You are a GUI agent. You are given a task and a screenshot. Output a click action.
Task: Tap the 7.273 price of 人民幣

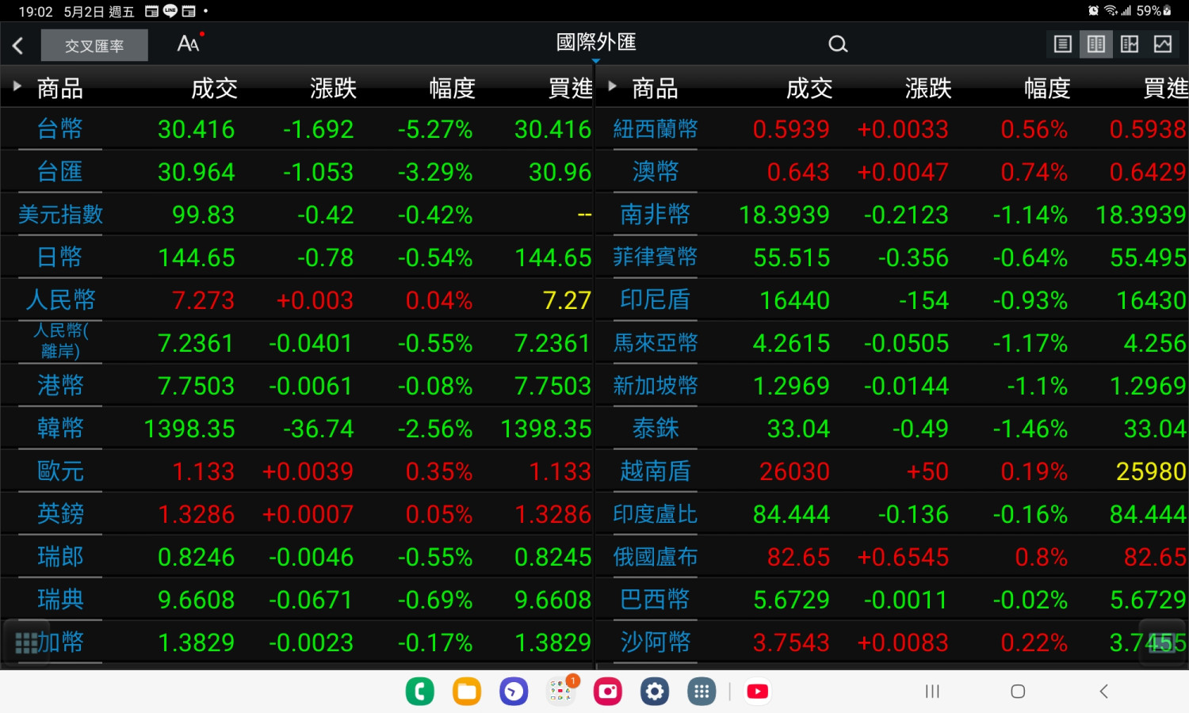tap(204, 301)
